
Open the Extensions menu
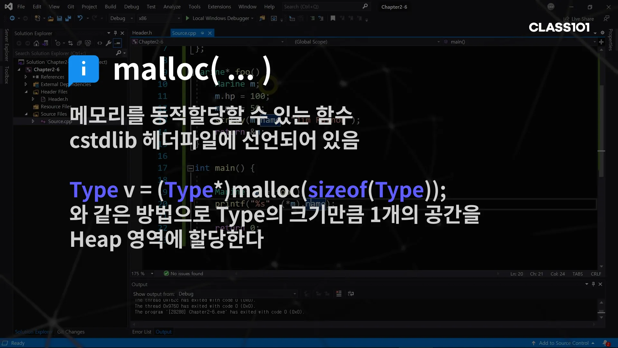pos(219,6)
